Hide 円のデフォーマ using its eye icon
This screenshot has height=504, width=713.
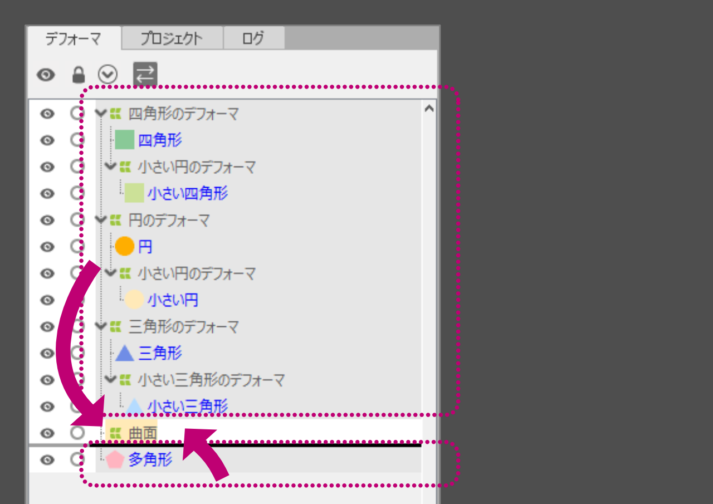tap(47, 220)
